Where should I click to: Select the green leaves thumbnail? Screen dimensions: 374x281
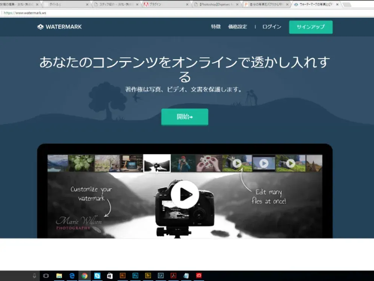point(81,163)
